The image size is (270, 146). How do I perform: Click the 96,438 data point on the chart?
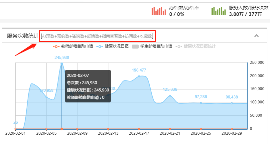[232, 103]
